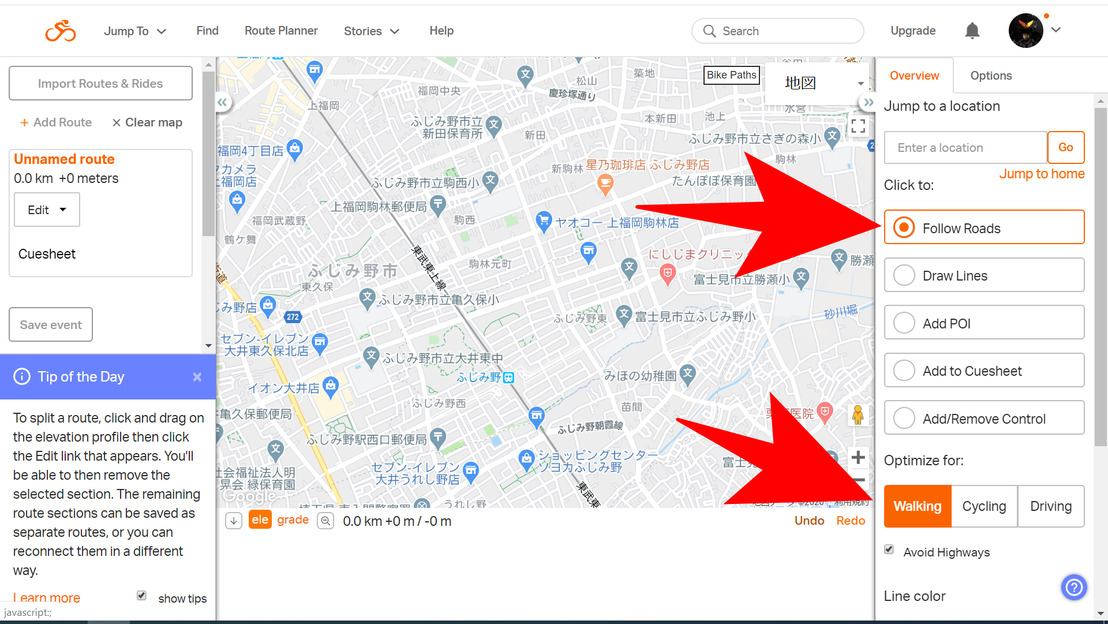The image size is (1108, 624).
Task: Toggle fullscreen map view icon
Action: (x=858, y=126)
